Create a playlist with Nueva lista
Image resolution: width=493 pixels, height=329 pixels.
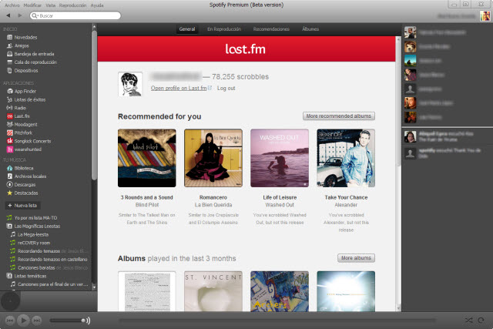click(x=22, y=206)
